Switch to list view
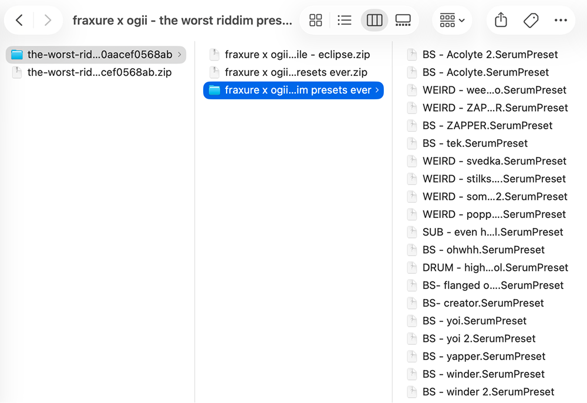587x403 pixels. pyautogui.click(x=345, y=20)
